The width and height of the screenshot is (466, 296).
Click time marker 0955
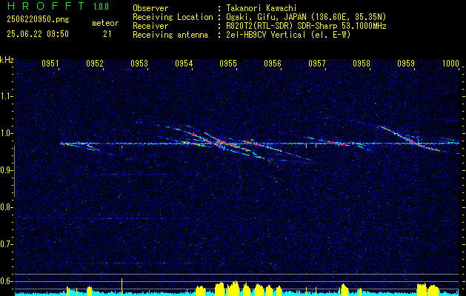click(228, 63)
